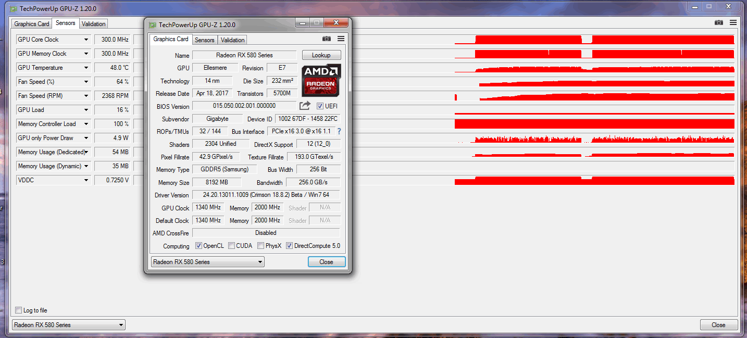Click the AMD Radeon Graphics logo
Screen dimensions: 747x338
click(321, 80)
